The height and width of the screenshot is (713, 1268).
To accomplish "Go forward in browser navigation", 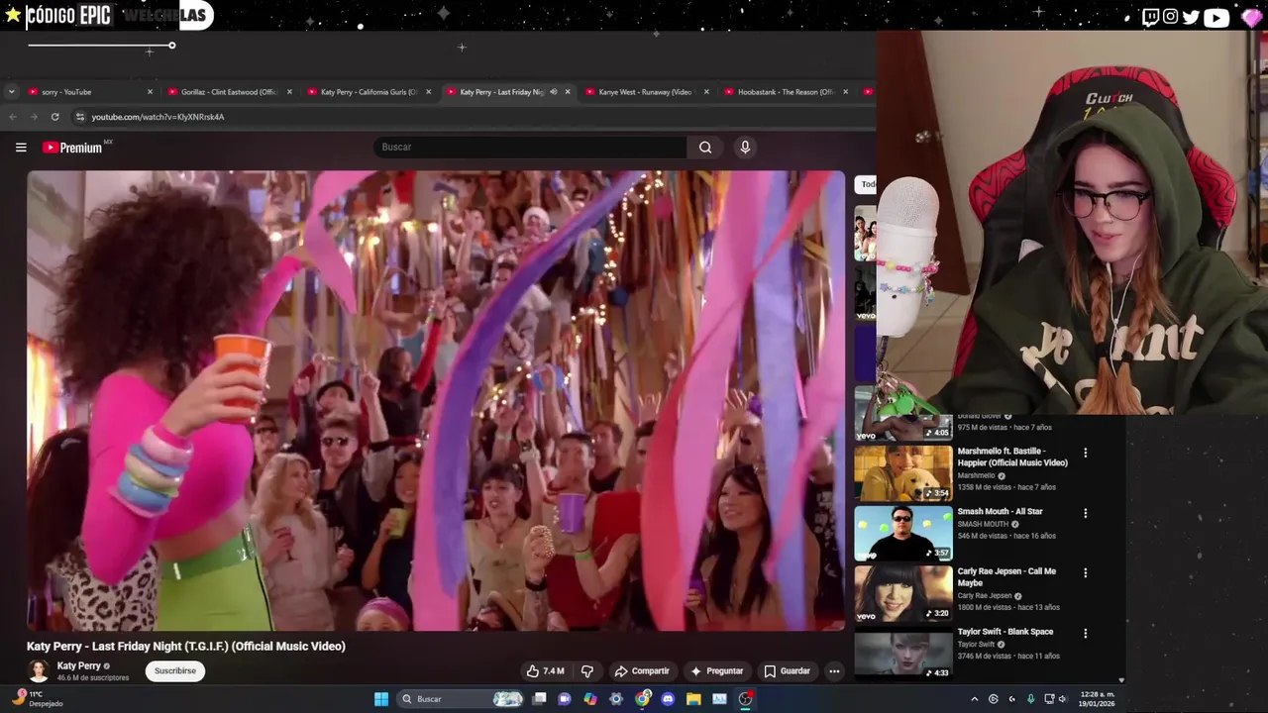I will 33,117.
